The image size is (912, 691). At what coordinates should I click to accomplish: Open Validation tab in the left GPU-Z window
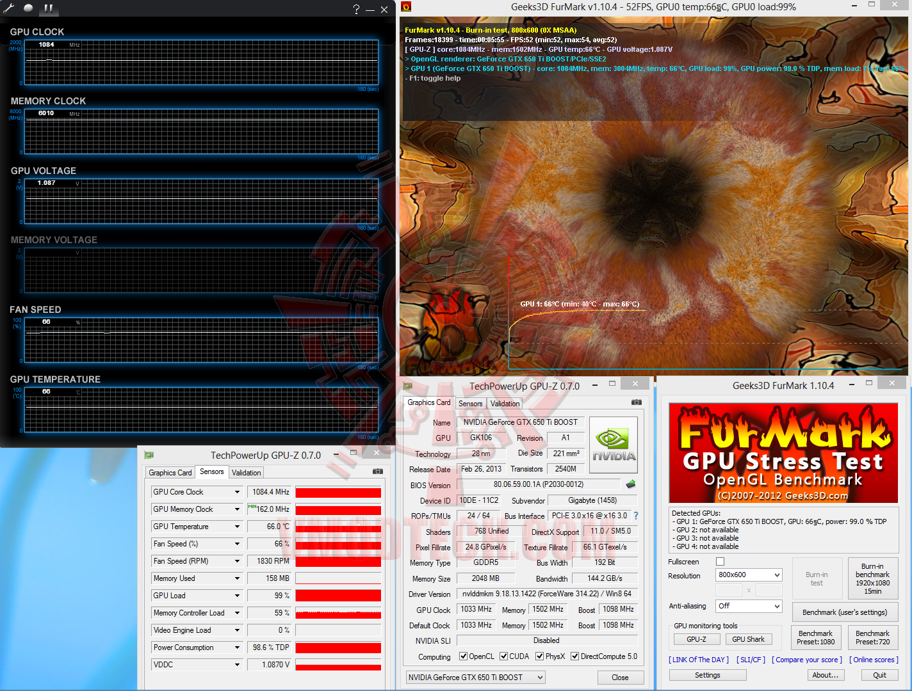point(247,473)
